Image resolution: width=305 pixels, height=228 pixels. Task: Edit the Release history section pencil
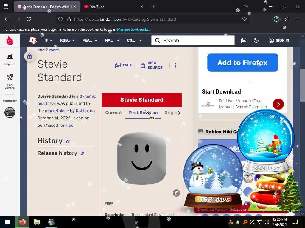pyautogui.click(x=82, y=153)
